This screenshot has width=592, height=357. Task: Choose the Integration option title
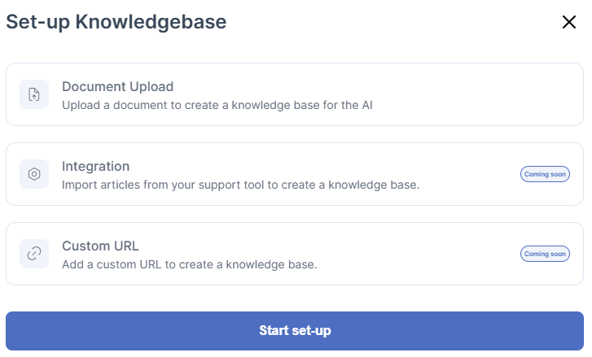[x=95, y=167]
